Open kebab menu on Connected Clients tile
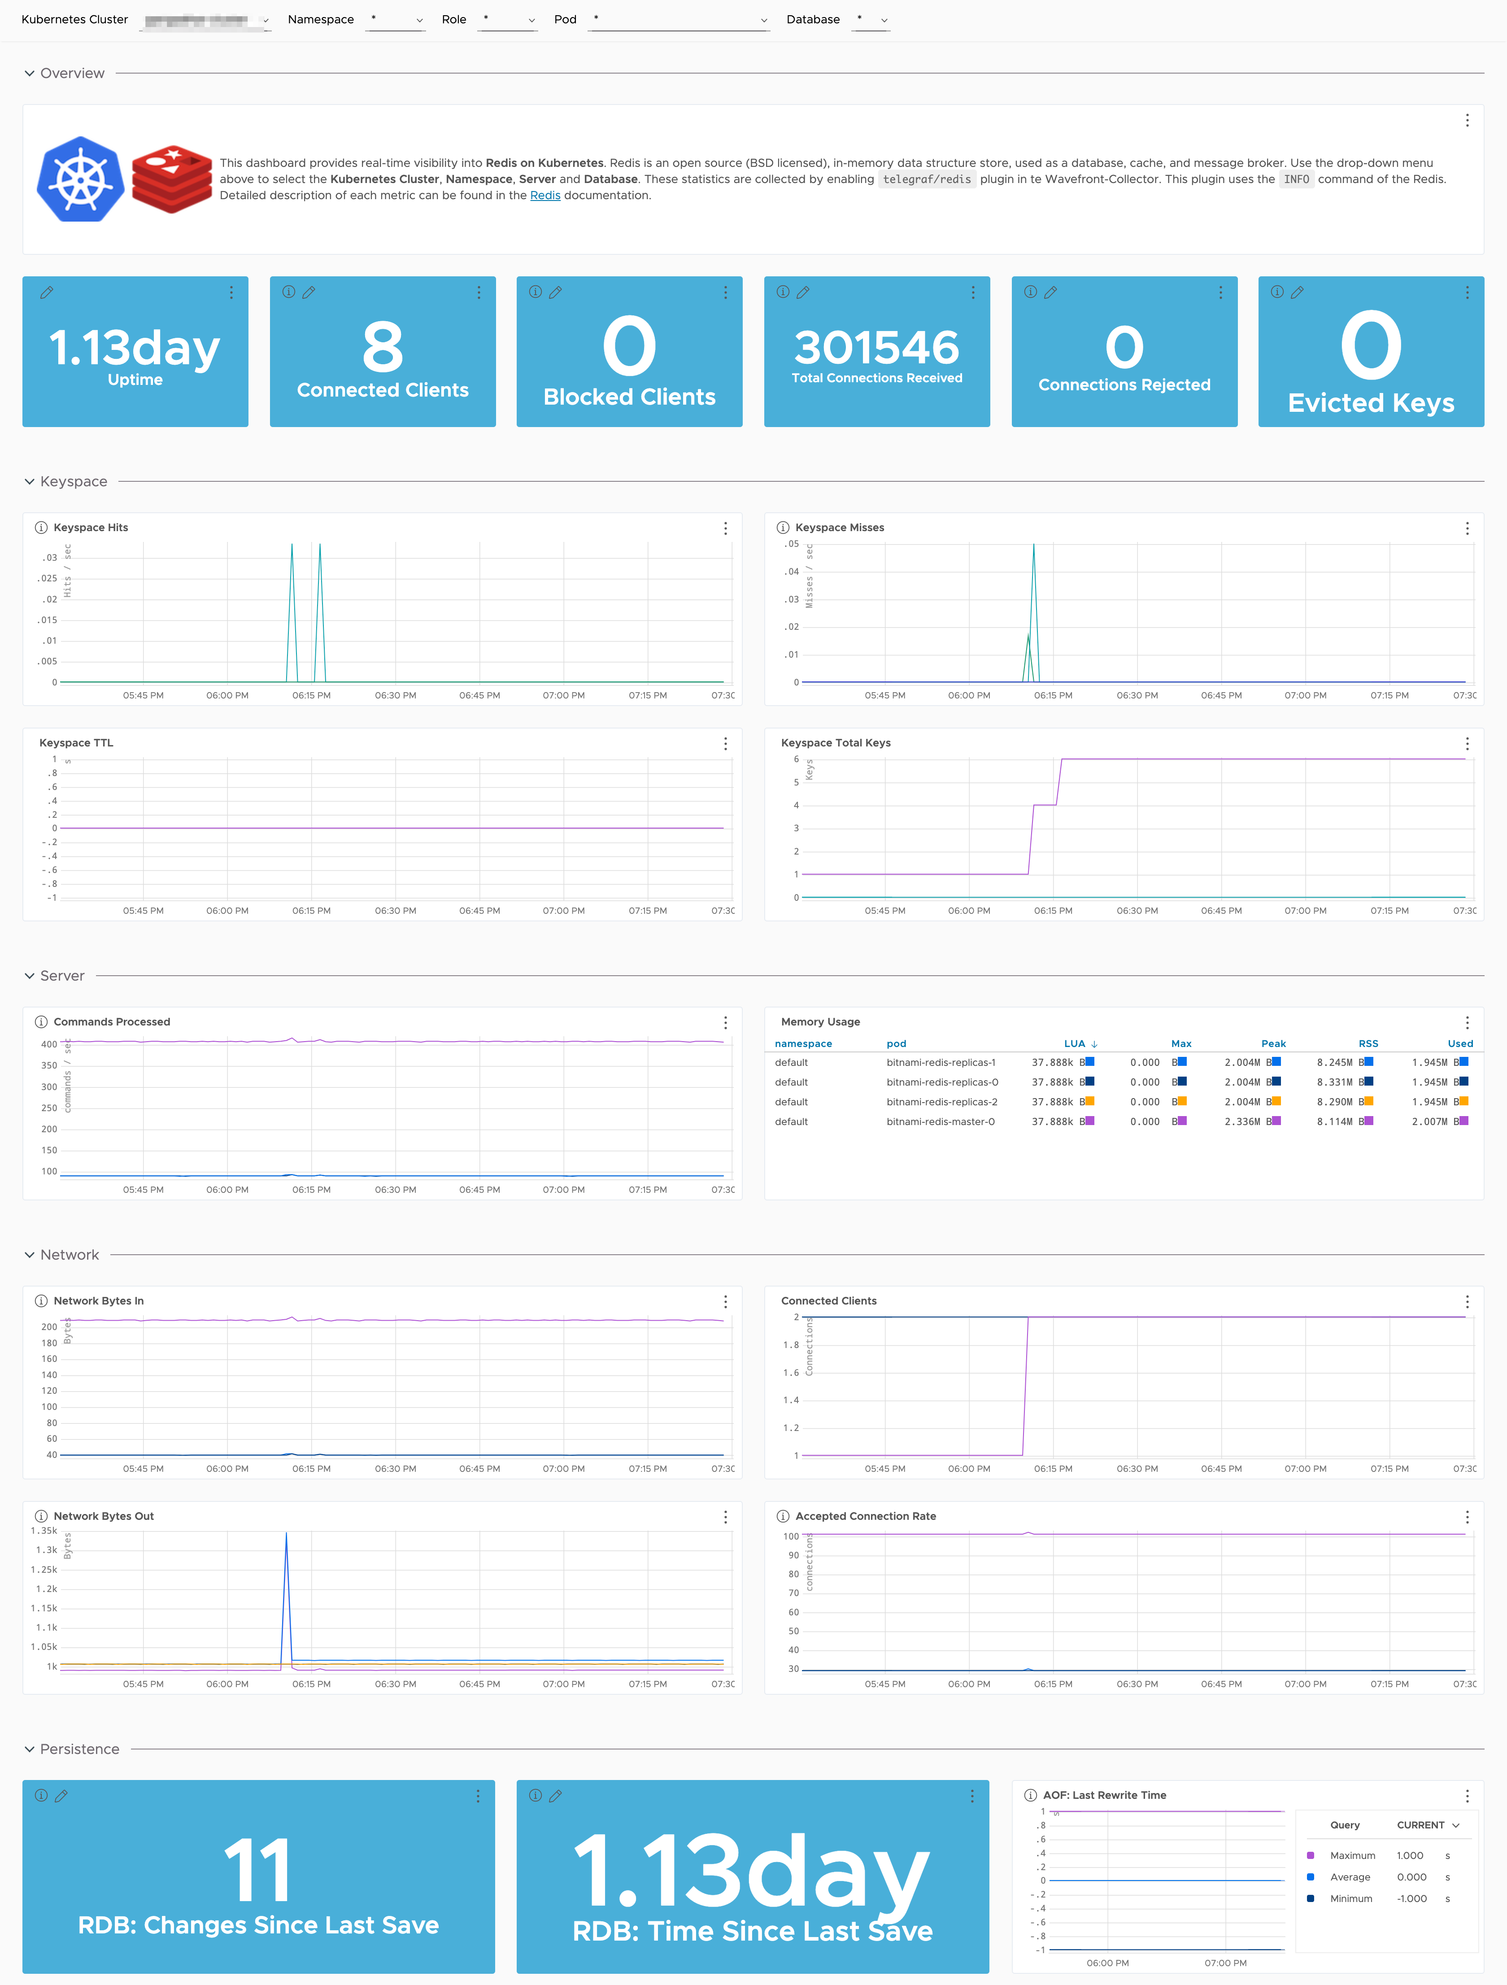 point(479,292)
